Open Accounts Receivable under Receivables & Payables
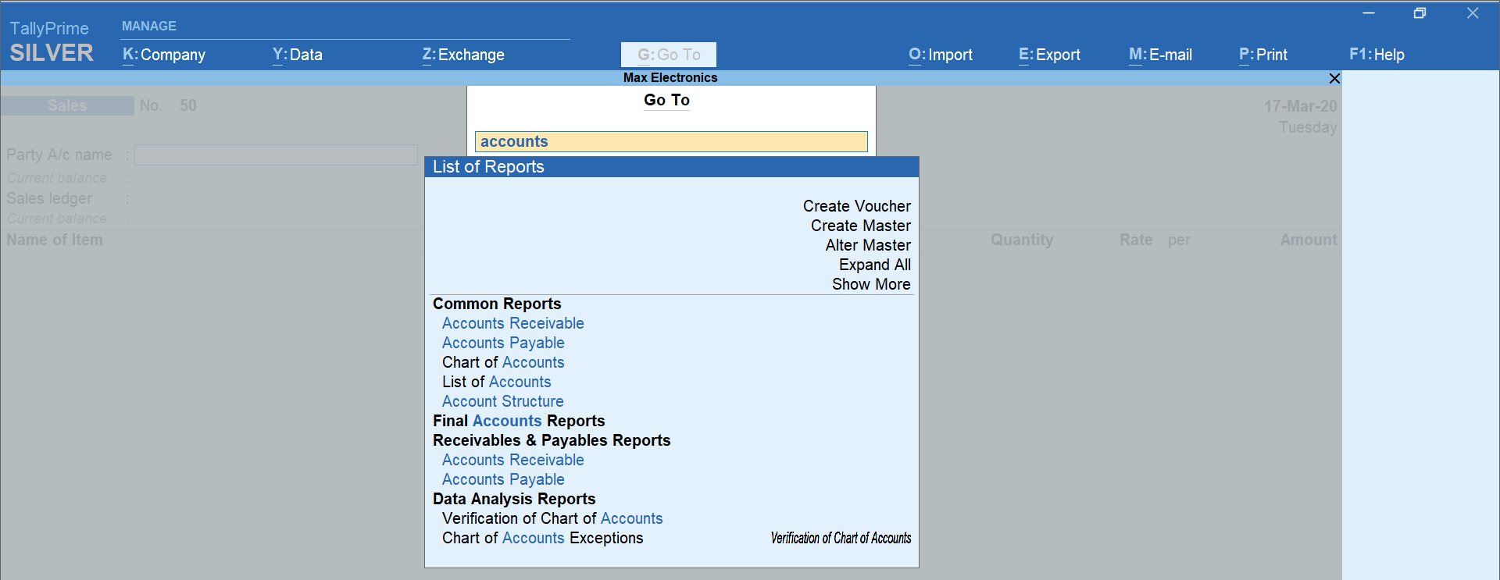This screenshot has width=1500, height=580. (x=513, y=460)
